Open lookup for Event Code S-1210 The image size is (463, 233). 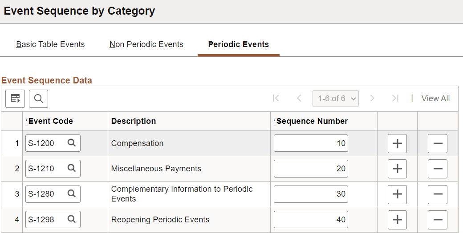(71, 169)
